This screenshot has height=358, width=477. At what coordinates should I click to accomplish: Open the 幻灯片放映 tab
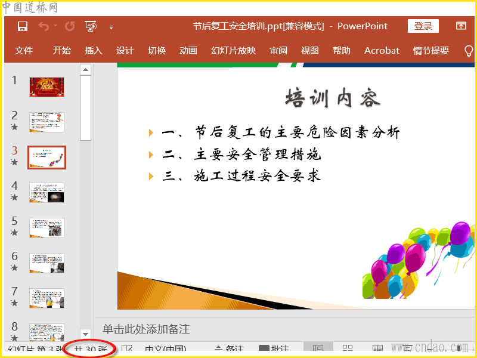233,50
